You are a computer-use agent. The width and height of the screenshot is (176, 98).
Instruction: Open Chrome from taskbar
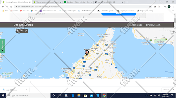click(x=104, y=95)
